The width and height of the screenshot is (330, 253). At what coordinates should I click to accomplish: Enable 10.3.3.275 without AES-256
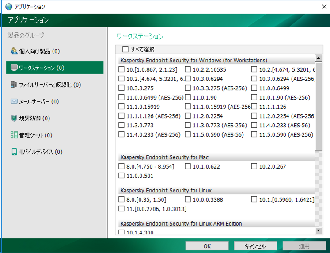point(121,88)
